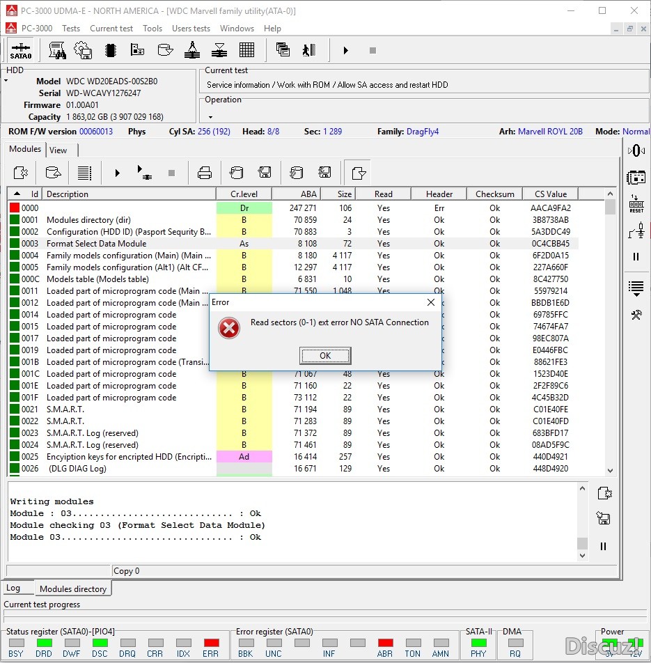
Task: Open the Operation dropdown arrow
Action: coord(210,117)
